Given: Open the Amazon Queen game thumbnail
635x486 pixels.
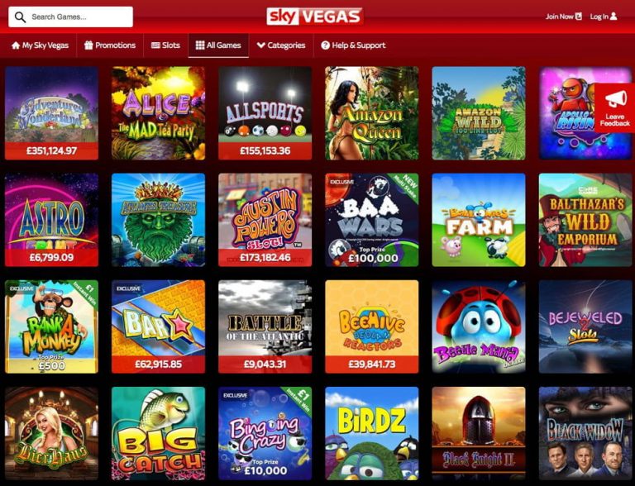Looking at the screenshot, I should click(372, 113).
